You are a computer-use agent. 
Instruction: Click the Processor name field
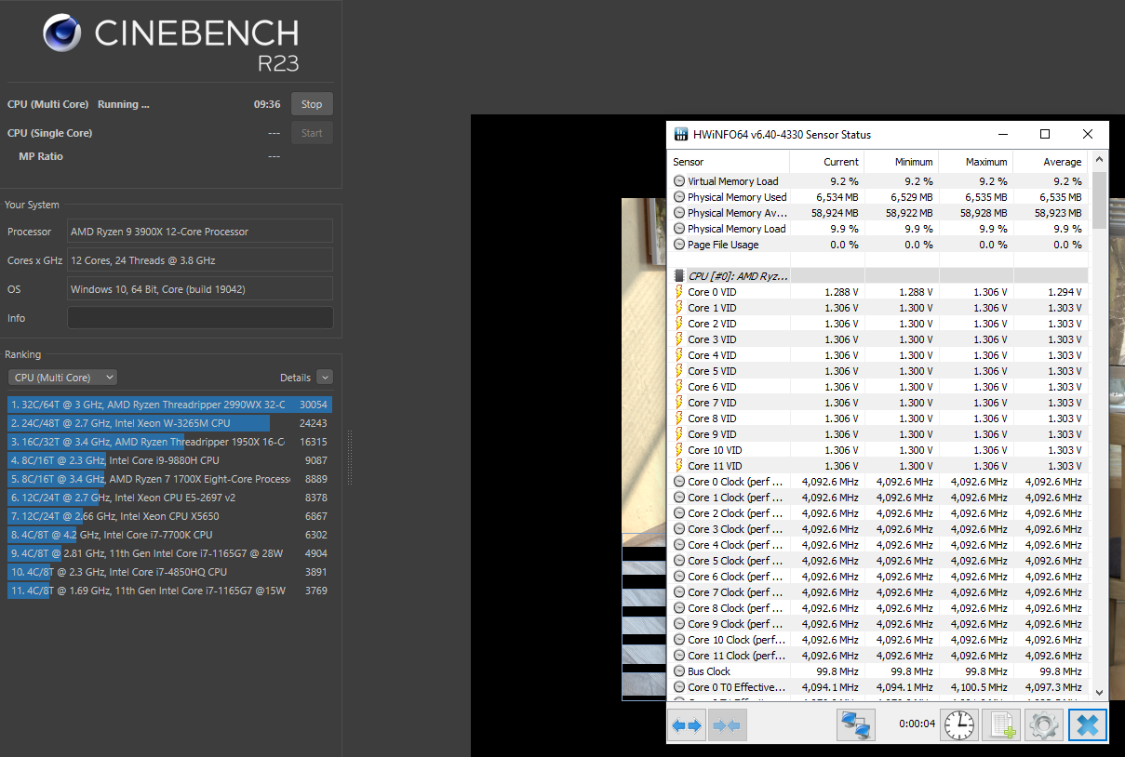[x=200, y=232]
